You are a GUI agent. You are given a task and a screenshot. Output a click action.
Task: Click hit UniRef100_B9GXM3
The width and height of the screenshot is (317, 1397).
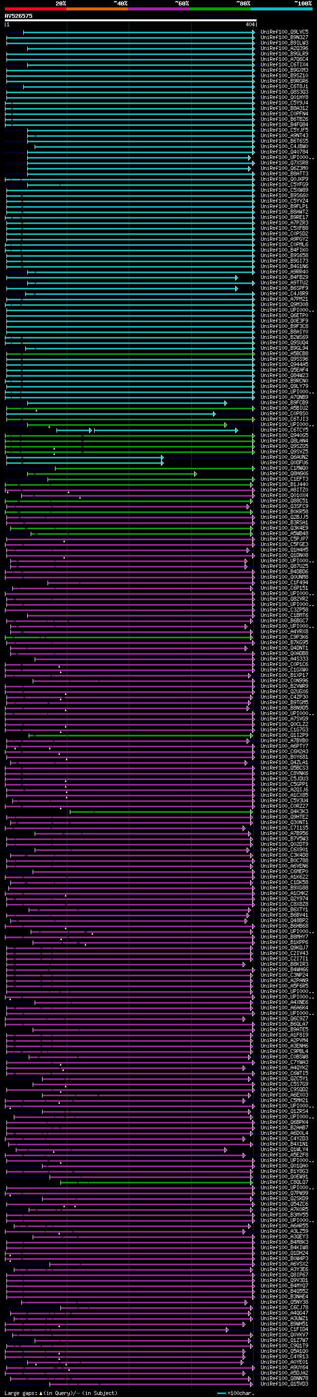coord(284,70)
